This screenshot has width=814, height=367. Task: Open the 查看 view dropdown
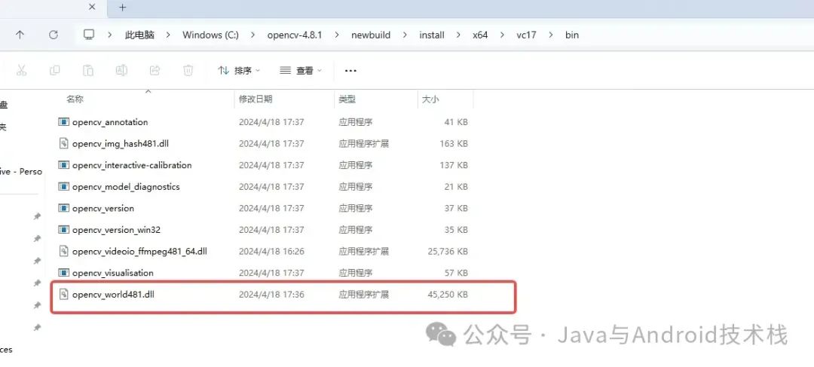click(x=301, y=71)
